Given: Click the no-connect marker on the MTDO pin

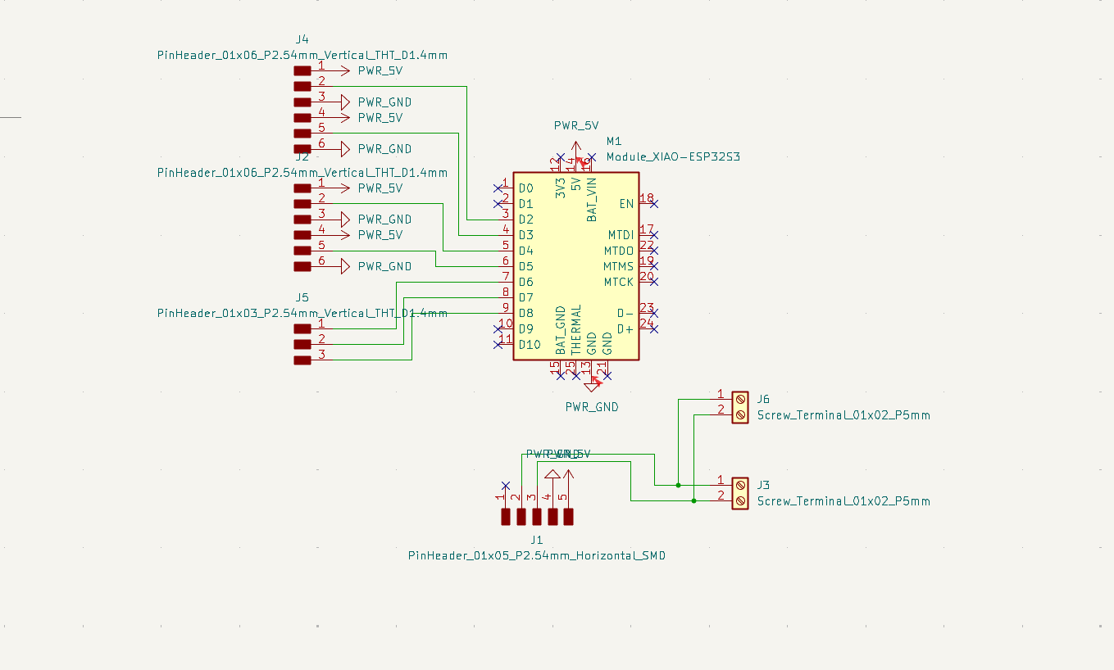Looking at the screenshot, I should 654,251.
